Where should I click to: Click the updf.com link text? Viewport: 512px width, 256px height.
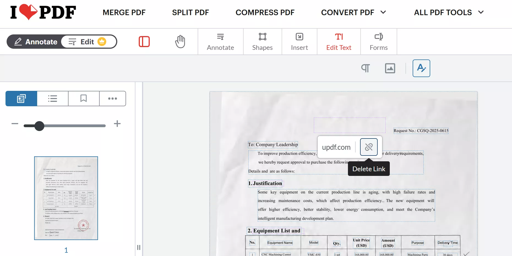[x=336, y=147]
